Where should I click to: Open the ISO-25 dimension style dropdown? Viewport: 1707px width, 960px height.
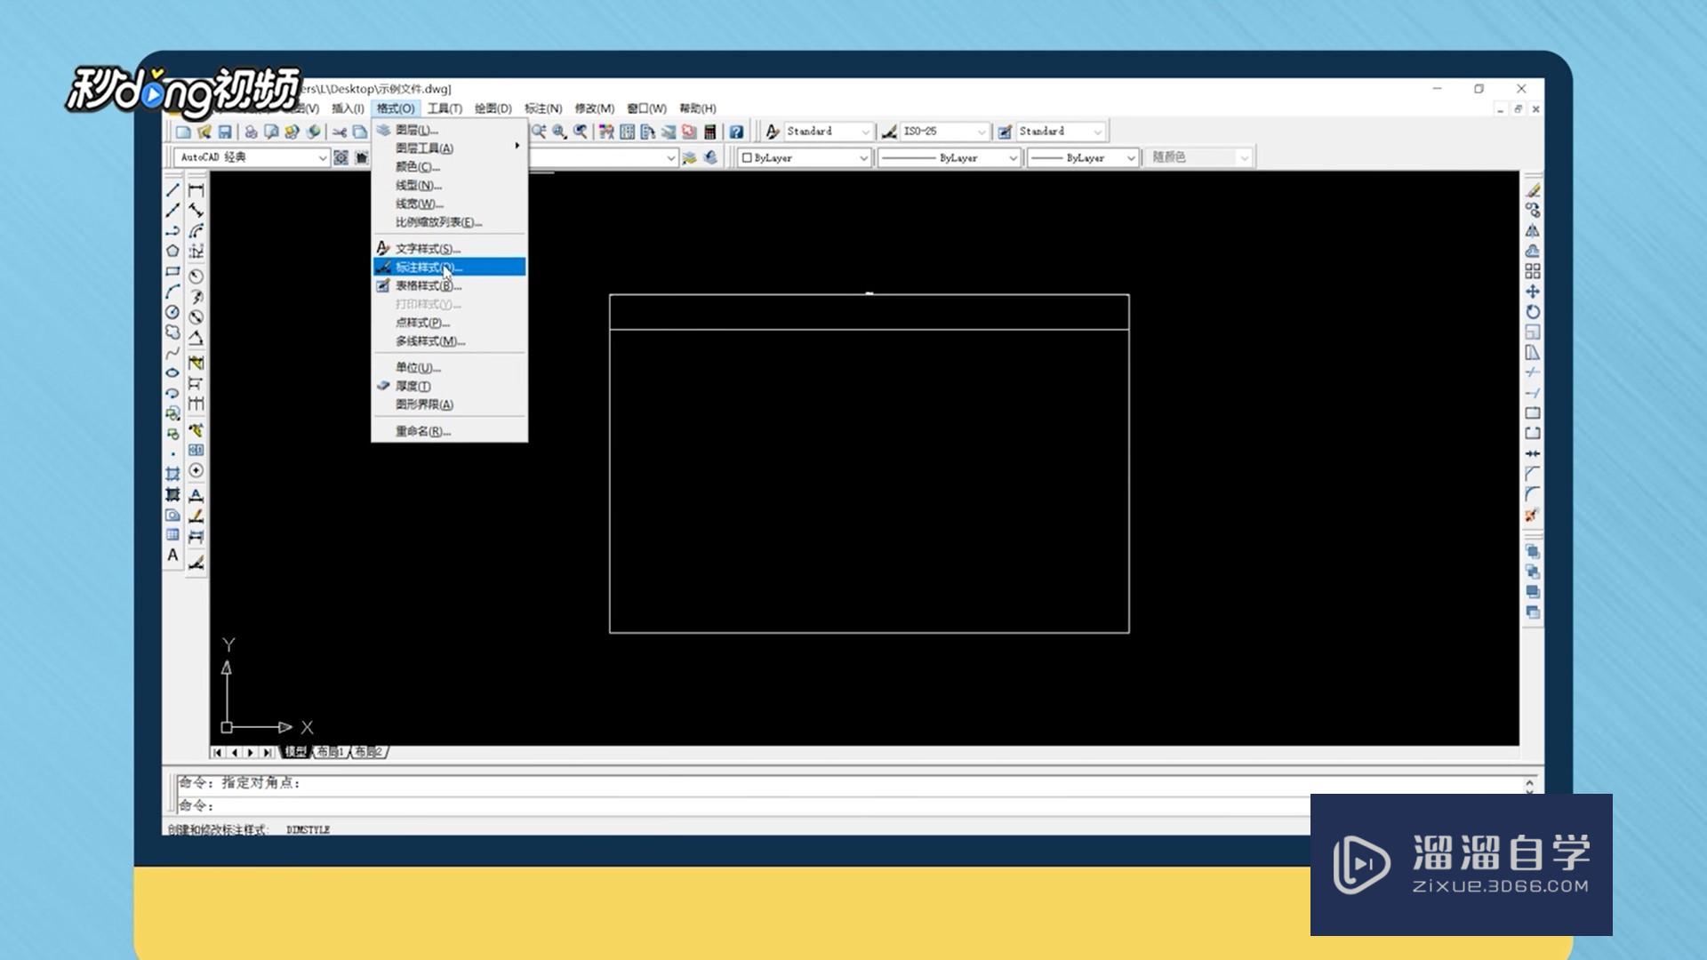(x=944, y=132)
